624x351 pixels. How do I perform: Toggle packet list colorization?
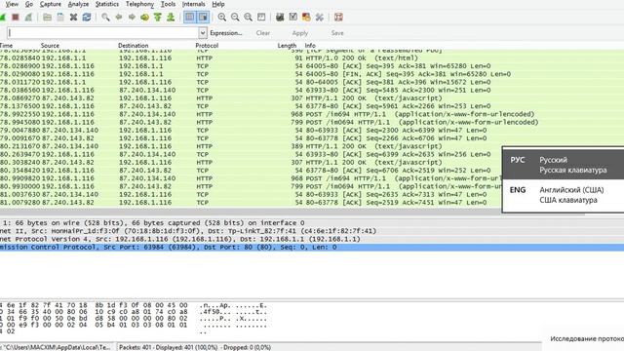[x=190, y=18]
